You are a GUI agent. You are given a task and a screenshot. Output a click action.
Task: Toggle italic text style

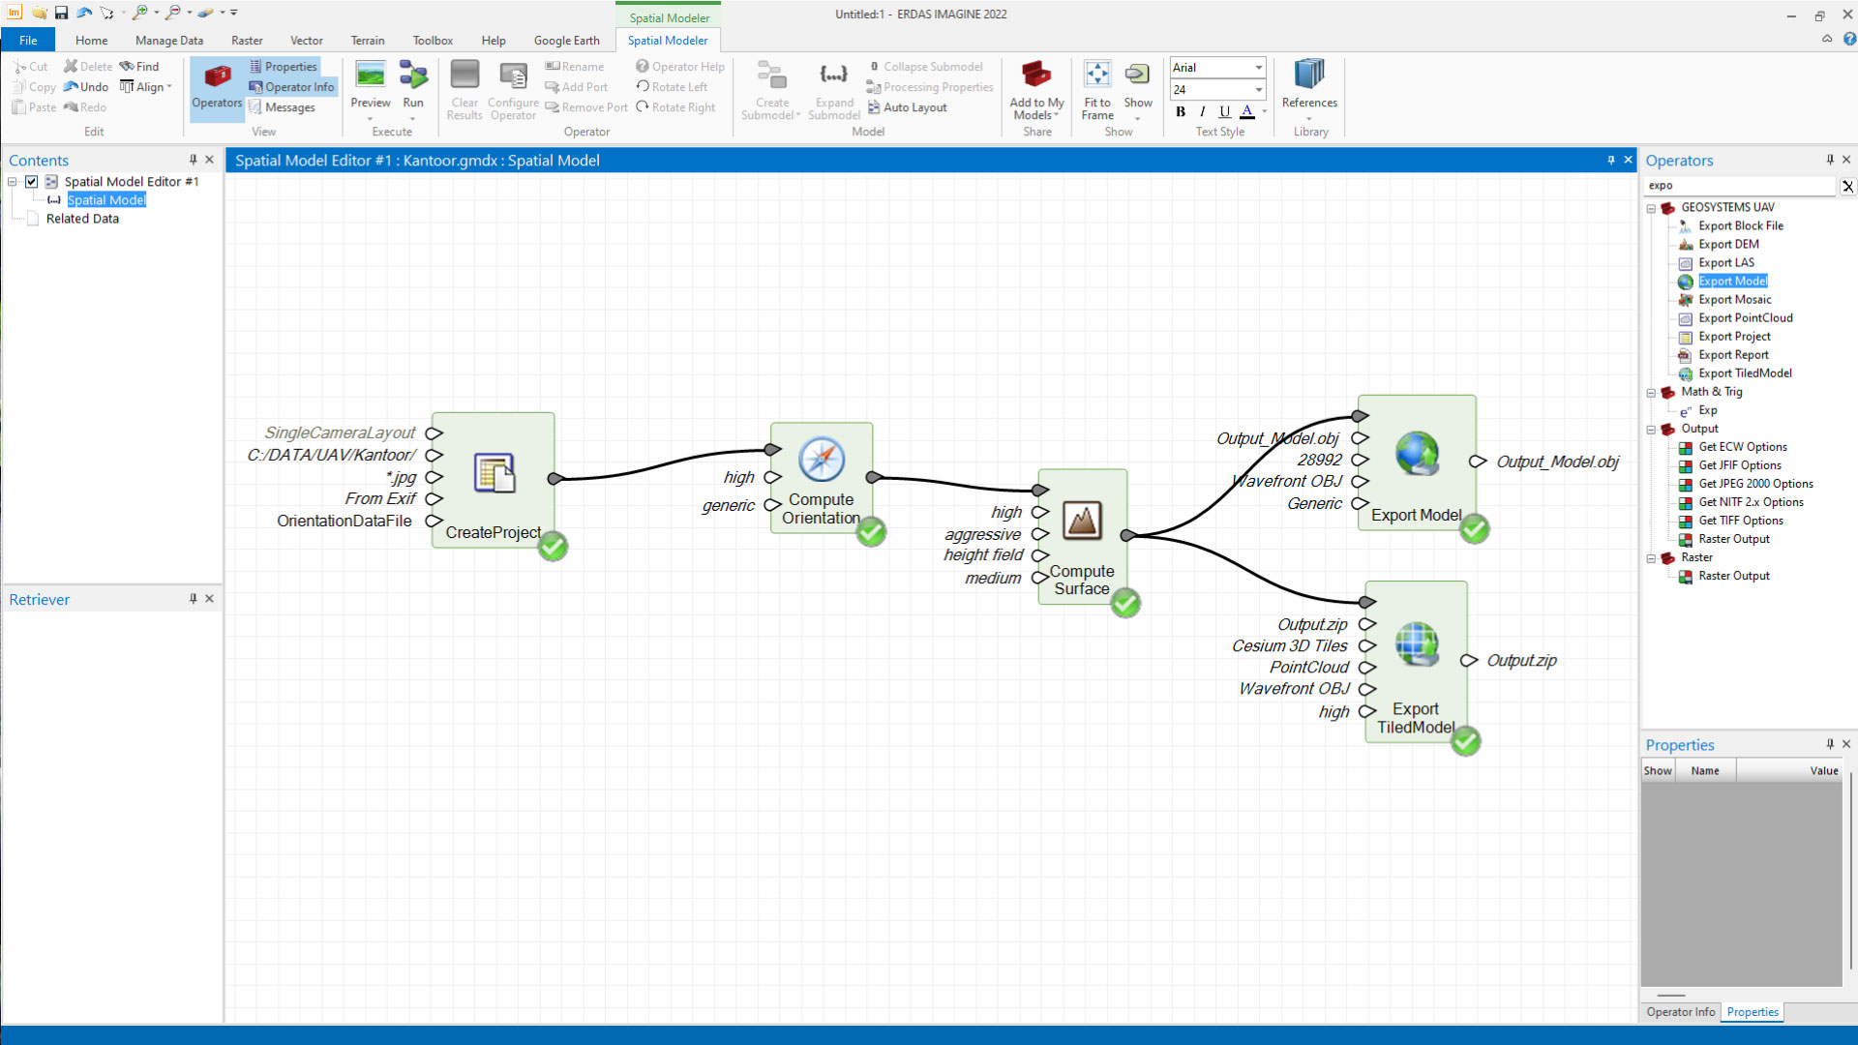(1203, 111)
